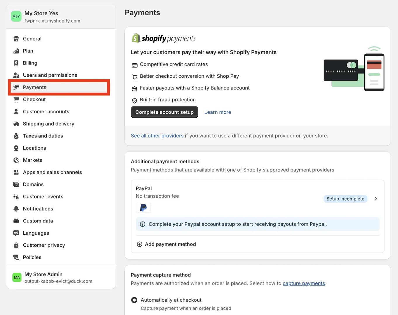Click the Customer events cursor icon

click(16, 197)
